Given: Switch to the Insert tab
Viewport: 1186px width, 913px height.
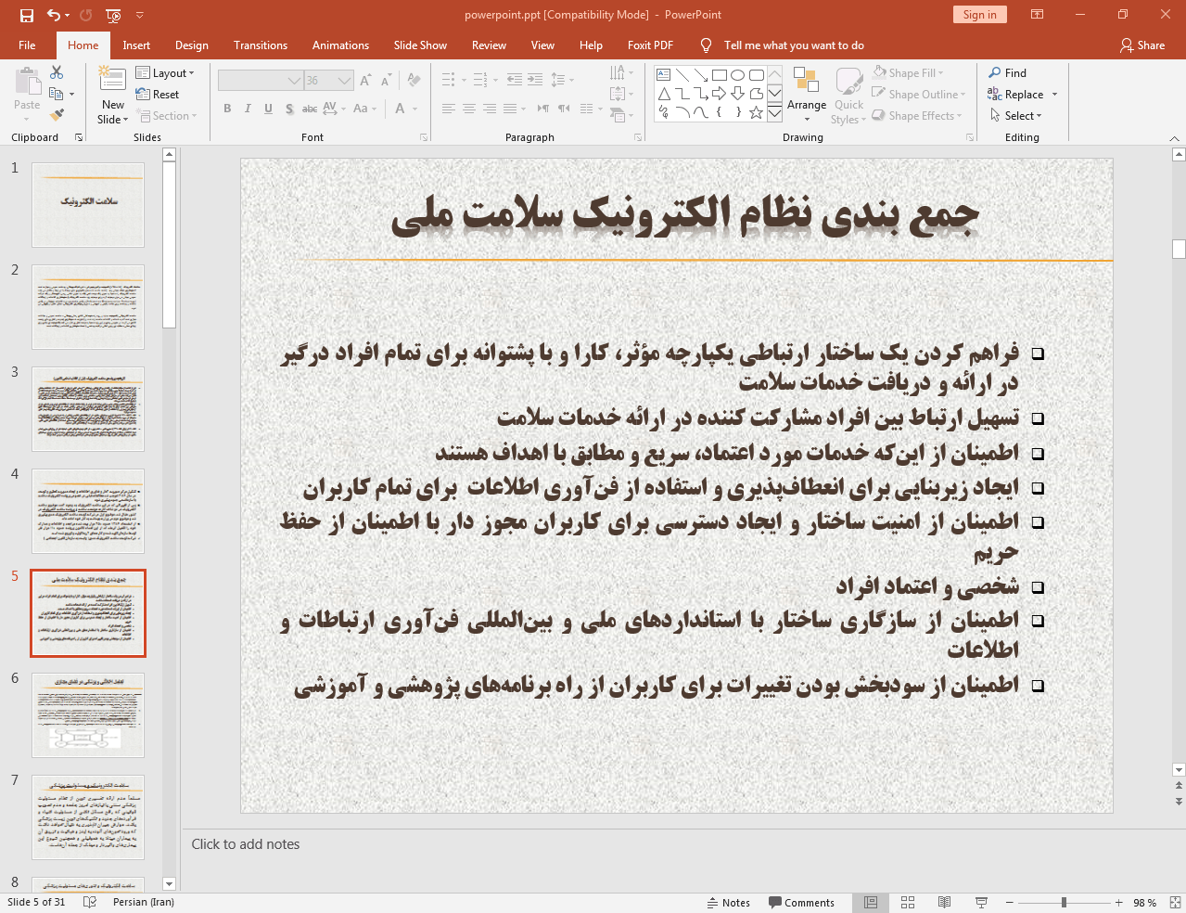Looking at the screenshot, I should click(x=136, y=45).
